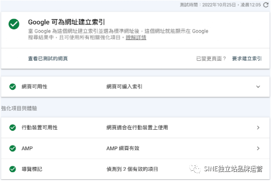
Task: Click the 測試時間 2022年10月25日 timestamp text
Action: 220,5
